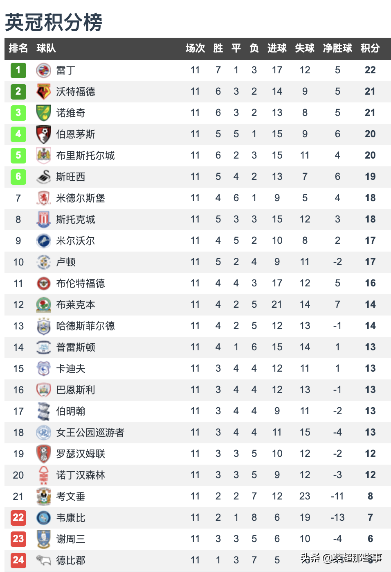Select the 净胜球 goal difference header

[x=337, y=48]
